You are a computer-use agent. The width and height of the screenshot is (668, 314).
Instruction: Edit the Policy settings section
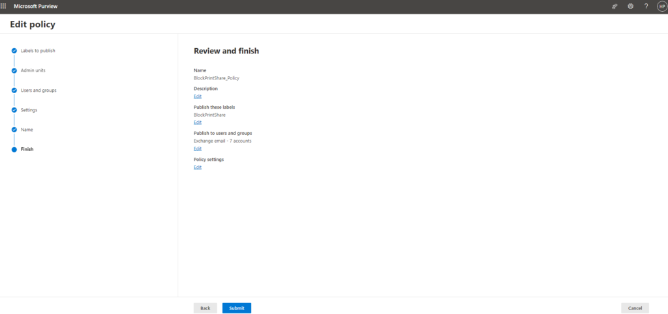point(198,167)
